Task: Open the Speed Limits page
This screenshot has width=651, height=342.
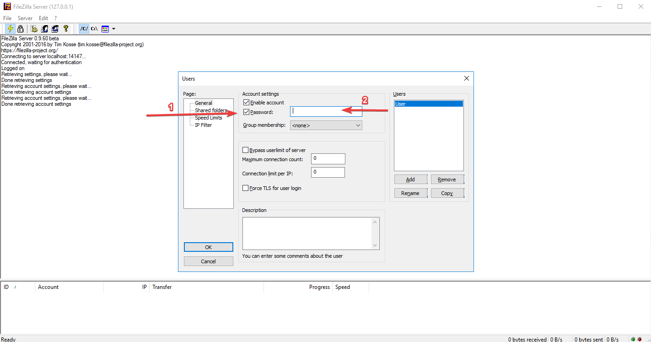Action: coord(209,118)
